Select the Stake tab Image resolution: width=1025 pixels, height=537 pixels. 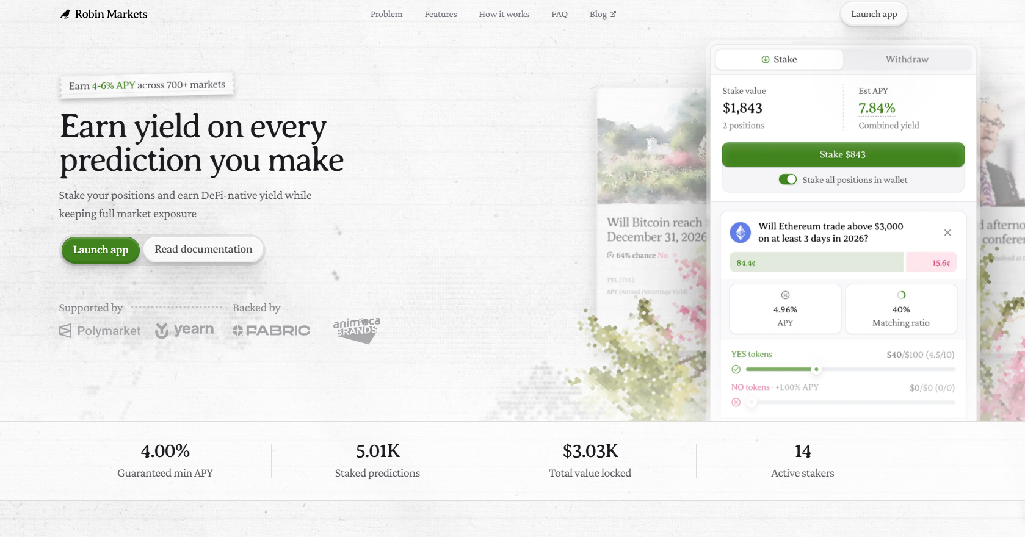point(779,59)
